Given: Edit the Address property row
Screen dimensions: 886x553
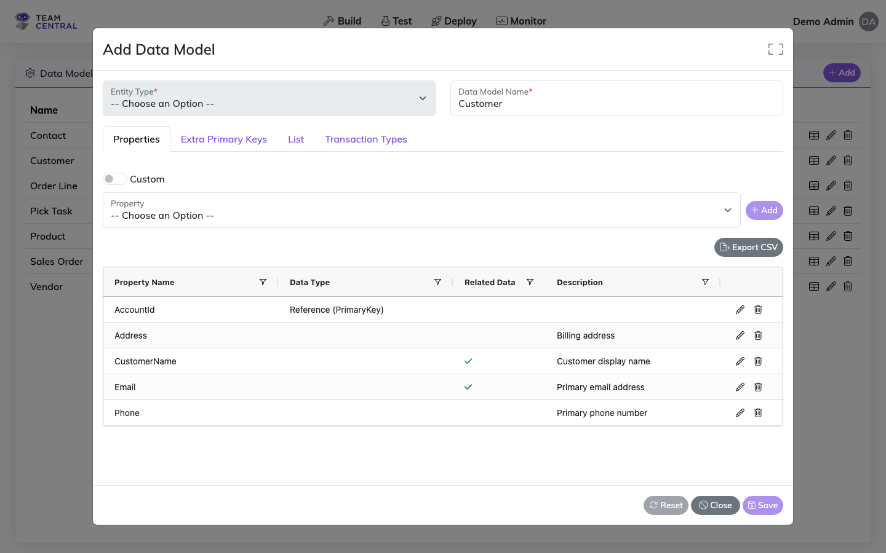Looking at the screenshot, I should [740, 335].
